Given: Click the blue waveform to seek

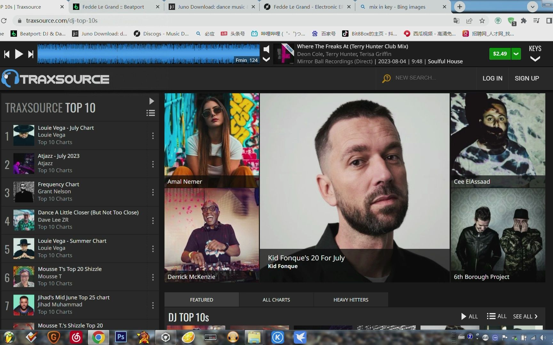Looking at the screenshot, I should (x=148, y=54).
